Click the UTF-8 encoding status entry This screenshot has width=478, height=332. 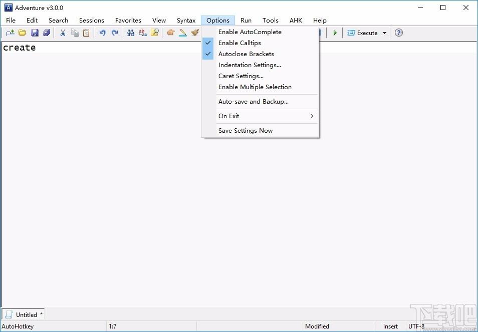point(416,326)
